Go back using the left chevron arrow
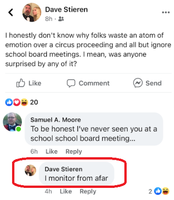The image size is (174, 200). point(11,12)
